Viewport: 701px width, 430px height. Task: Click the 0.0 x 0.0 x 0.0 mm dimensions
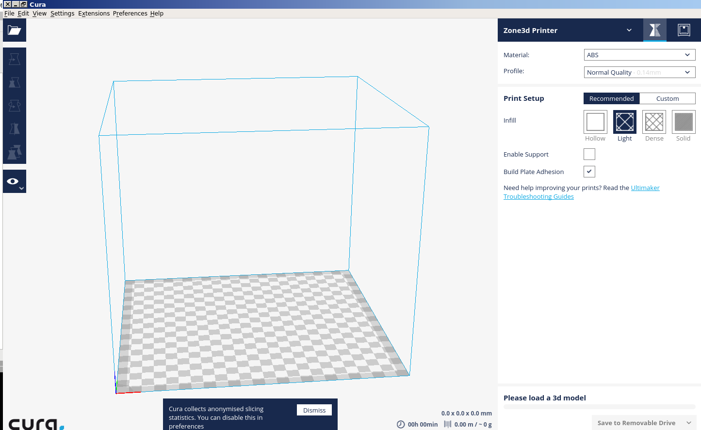467,414
